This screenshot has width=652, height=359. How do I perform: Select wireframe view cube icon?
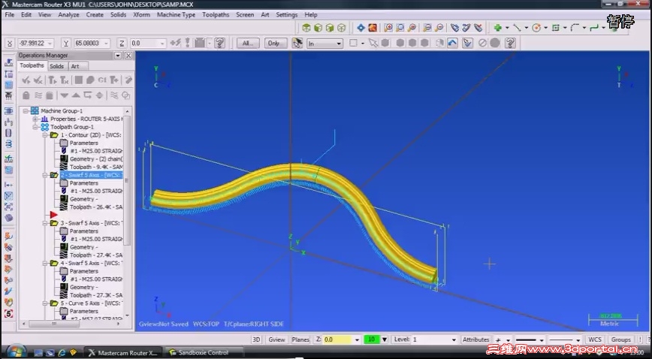point(341,28)
